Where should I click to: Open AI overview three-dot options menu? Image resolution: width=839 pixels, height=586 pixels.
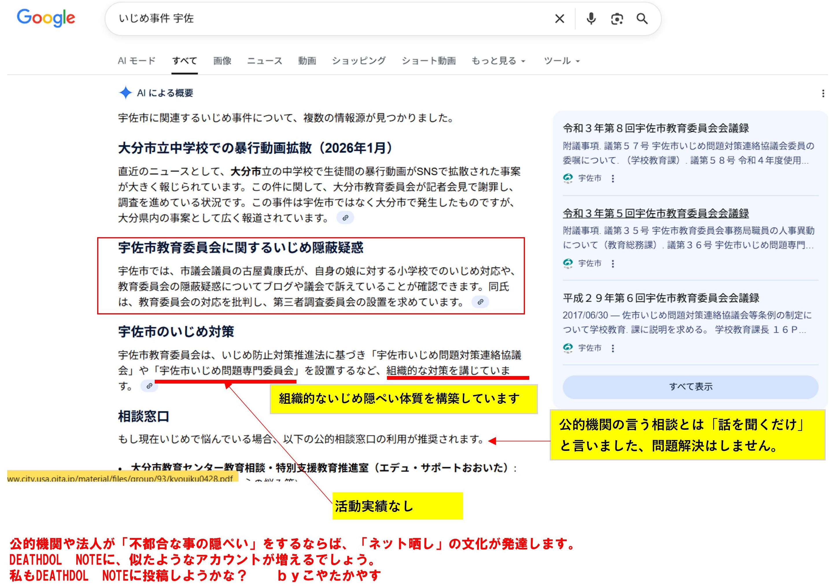pos(823,94)
